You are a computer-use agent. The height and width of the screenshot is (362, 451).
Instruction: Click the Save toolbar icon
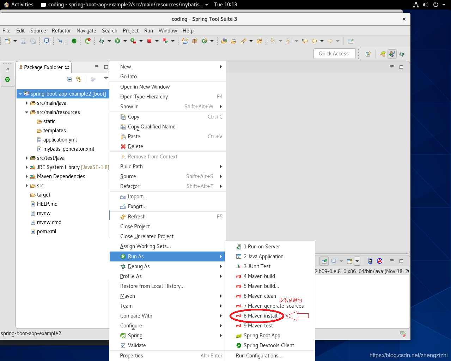point(23,41)
